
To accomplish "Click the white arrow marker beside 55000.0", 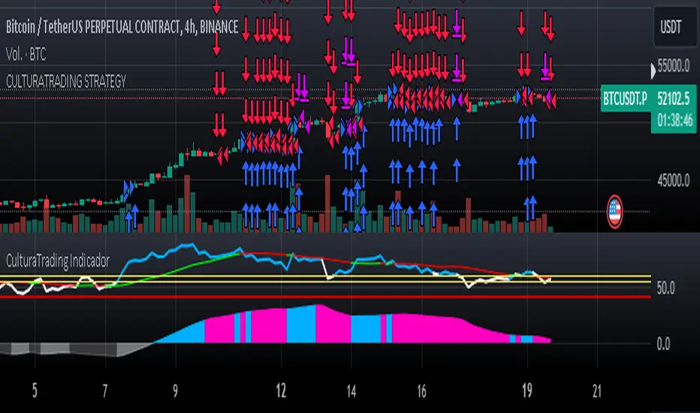I will 653,71.
